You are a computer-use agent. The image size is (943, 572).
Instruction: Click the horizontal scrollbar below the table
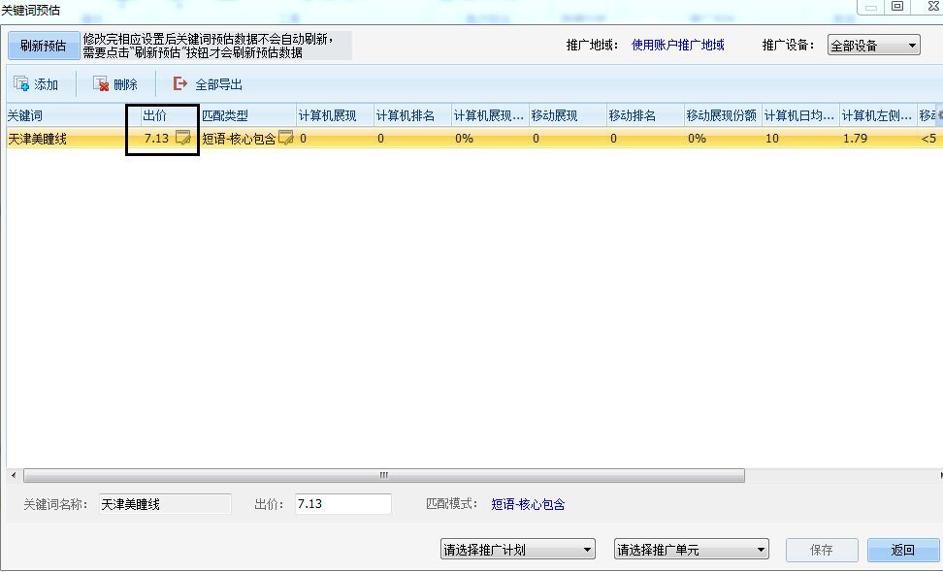382,475
